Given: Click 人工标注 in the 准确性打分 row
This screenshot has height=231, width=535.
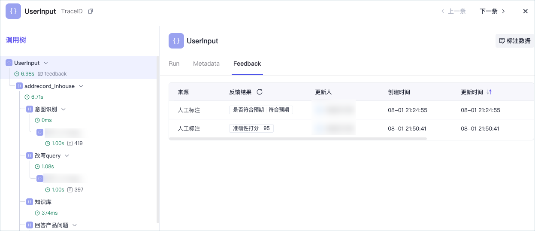Looking at the screenshot, I should (189, 128).
